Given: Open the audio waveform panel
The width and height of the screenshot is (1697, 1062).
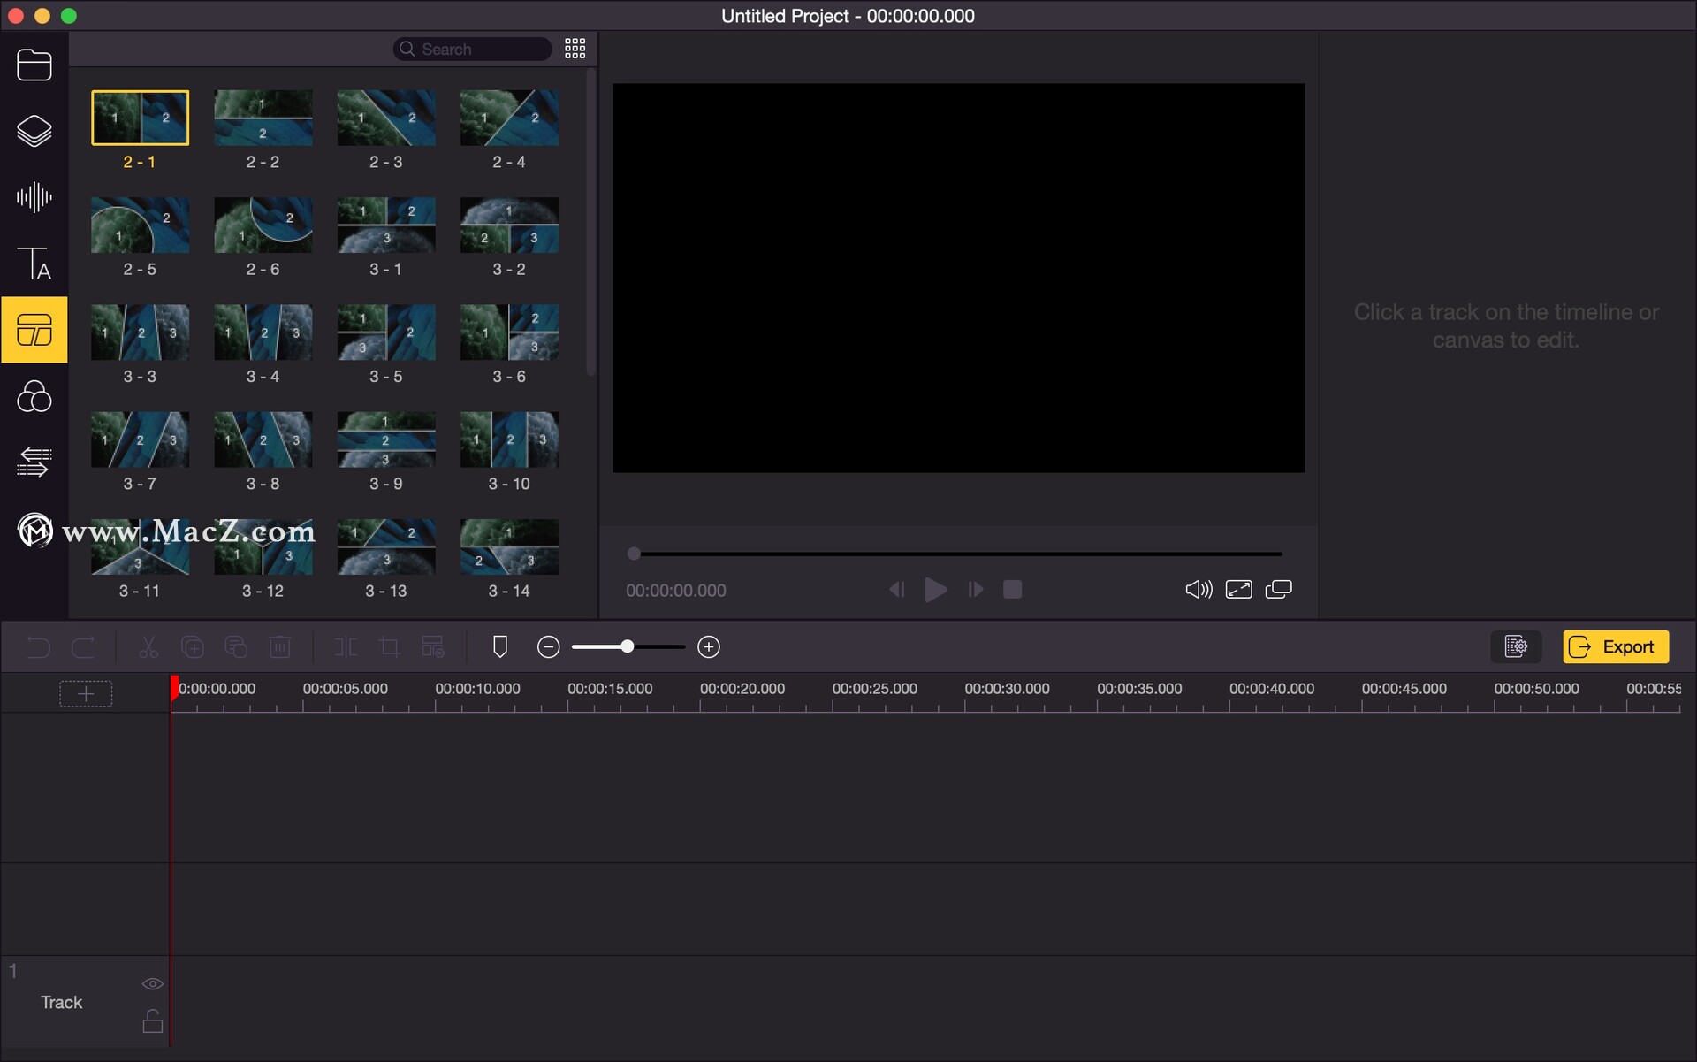Looking at the screenshot, I should [x=33, y=197].
